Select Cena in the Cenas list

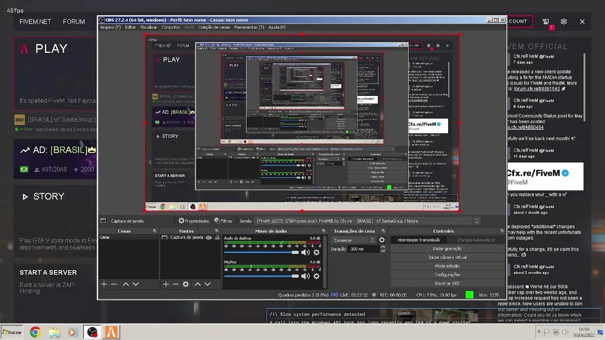(128, 238)
